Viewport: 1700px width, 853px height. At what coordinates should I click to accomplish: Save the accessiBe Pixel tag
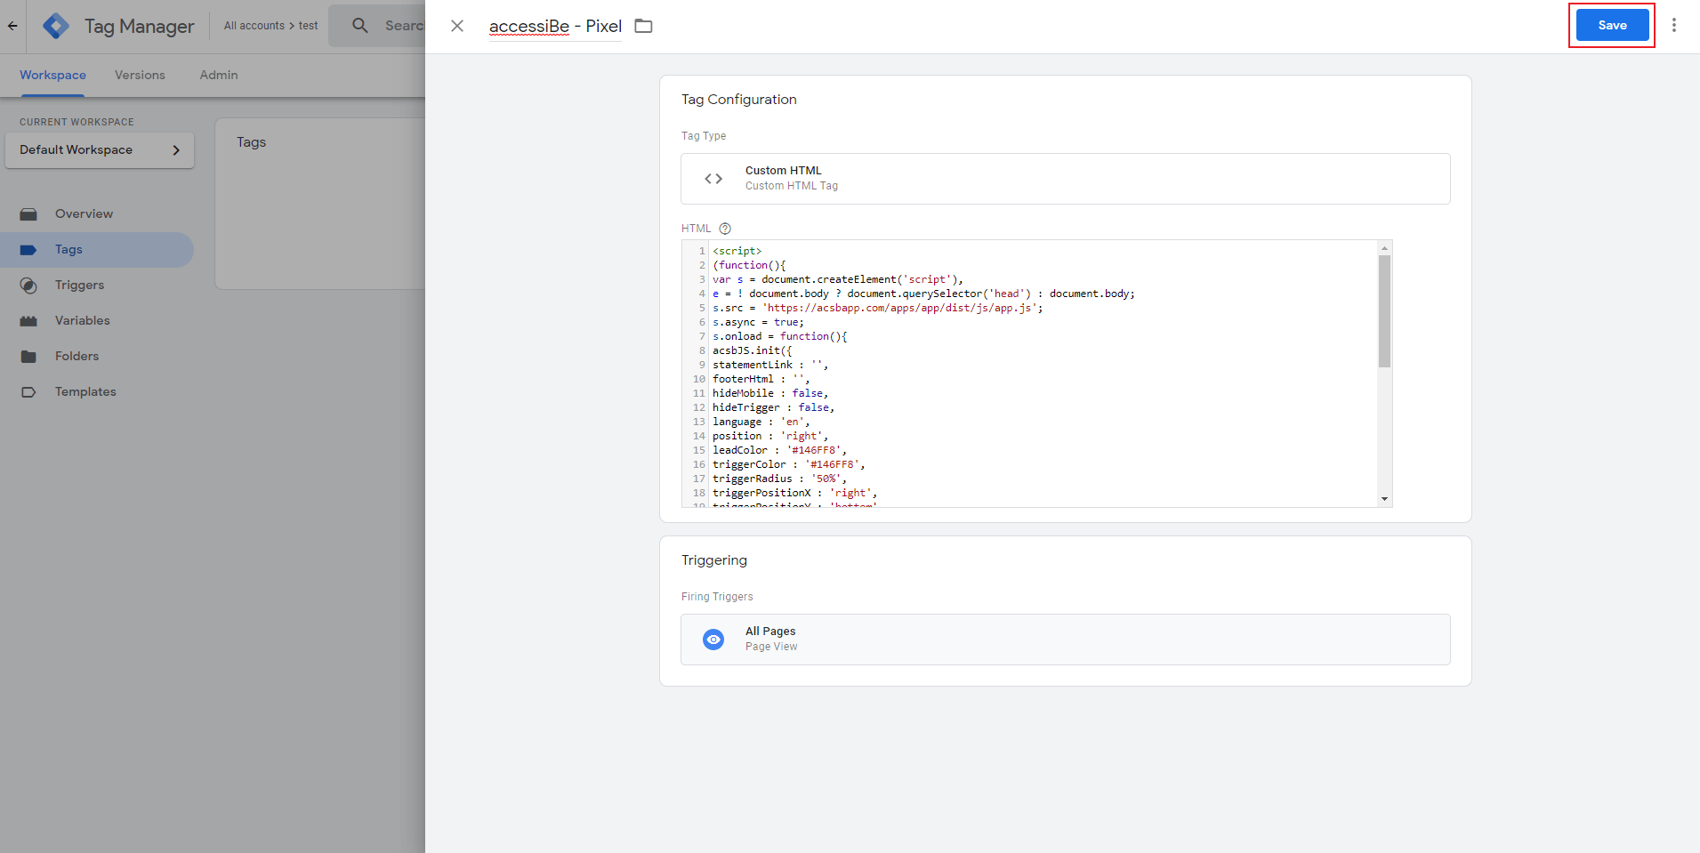1610,25
